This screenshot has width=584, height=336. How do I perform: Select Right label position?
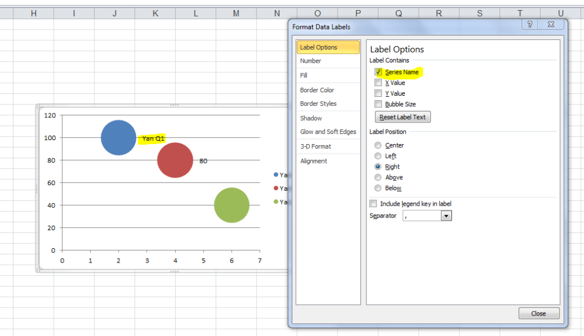coord(378,167)
